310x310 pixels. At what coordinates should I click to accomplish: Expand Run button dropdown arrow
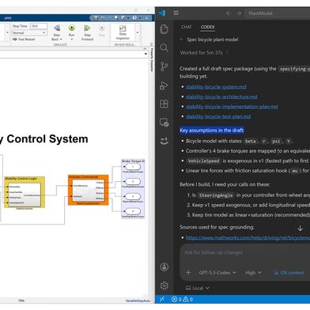[72, 40]
